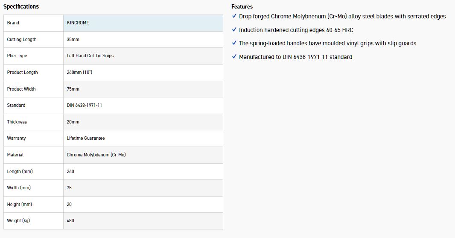The height and width of the screenshot is (238, 455).
Task: Click the checkmark beside the Drop forged feature
Action: pyautogui.click(x=234, y=16)
